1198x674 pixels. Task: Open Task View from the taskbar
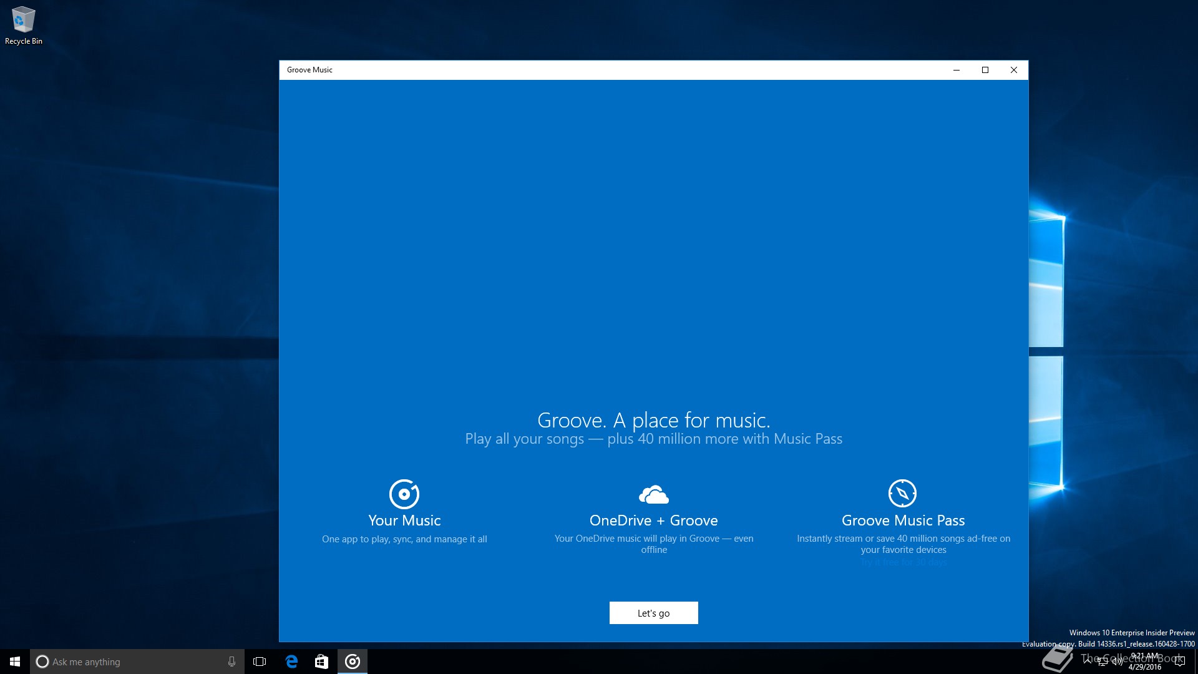coord(260,662)
